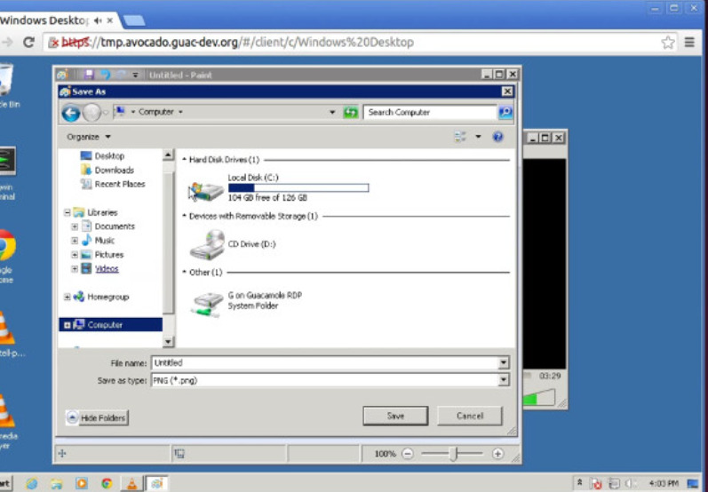The height and width of the screenshot is (492, 708).
Task: Open the Save as type dropdown
Action: click(x=504, y=380)
